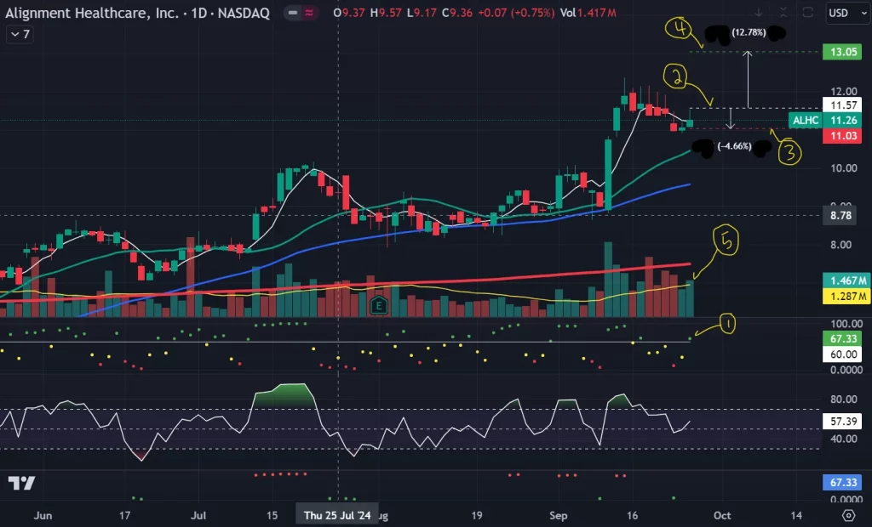
Task: Click the Oct label on the time axis
Action: pos(722,515)
